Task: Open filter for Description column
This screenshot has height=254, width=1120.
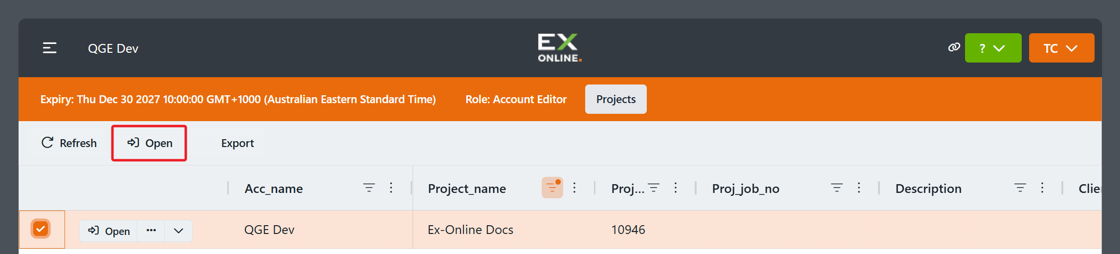Action: pyautogui.click(x=1020, y=188)
